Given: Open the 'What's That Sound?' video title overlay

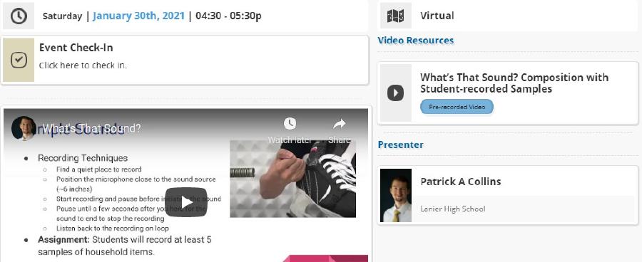Looking at the screenshot, I should (92, 128).
